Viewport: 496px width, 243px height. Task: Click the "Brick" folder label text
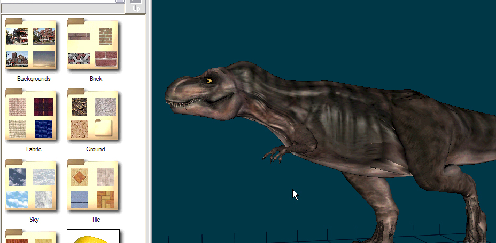(96, 79)
